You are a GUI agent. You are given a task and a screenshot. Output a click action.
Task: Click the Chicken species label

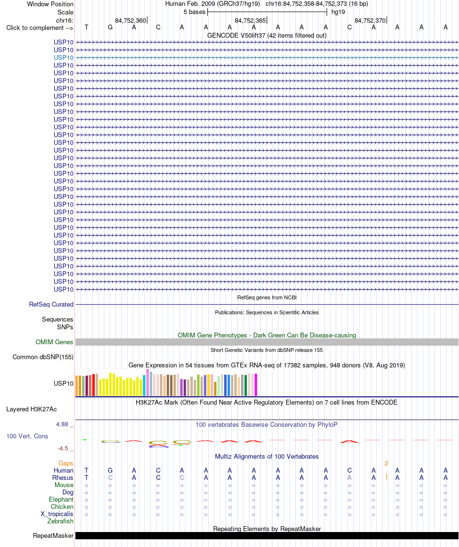(x=62, y=506)
